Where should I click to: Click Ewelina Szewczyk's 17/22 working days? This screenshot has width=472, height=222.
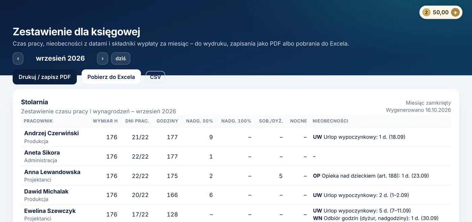[x=140, y=215]
